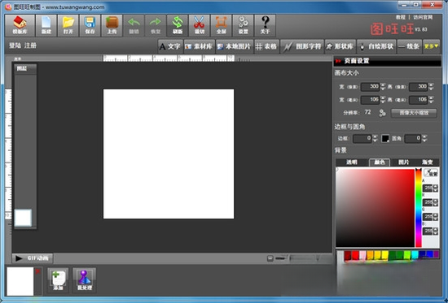Adjust the border width spinner

click(x=376, y=139)
